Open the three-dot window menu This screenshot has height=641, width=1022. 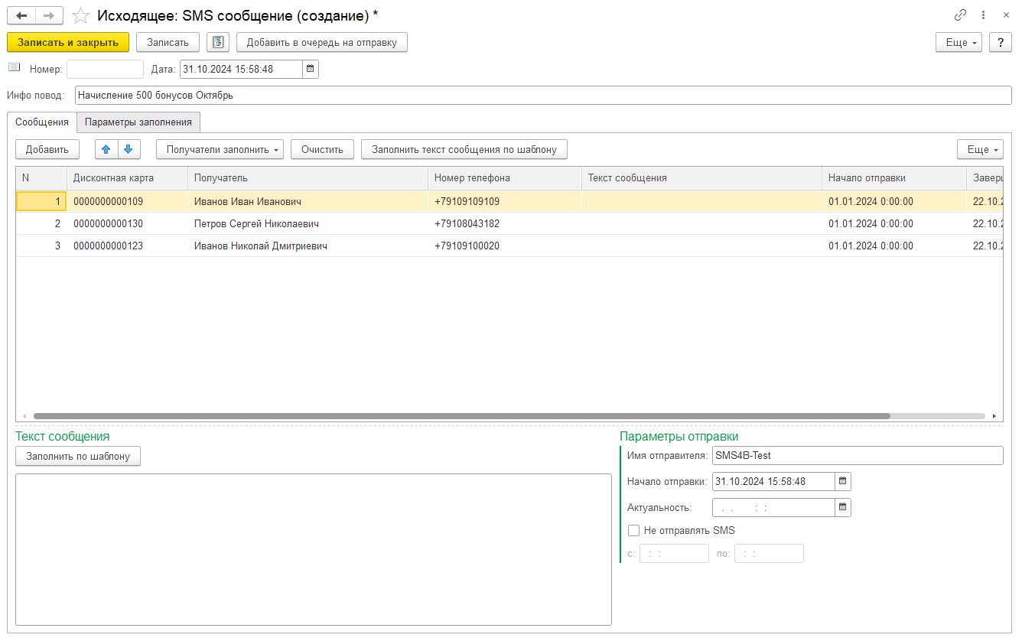tap(984, 15)
